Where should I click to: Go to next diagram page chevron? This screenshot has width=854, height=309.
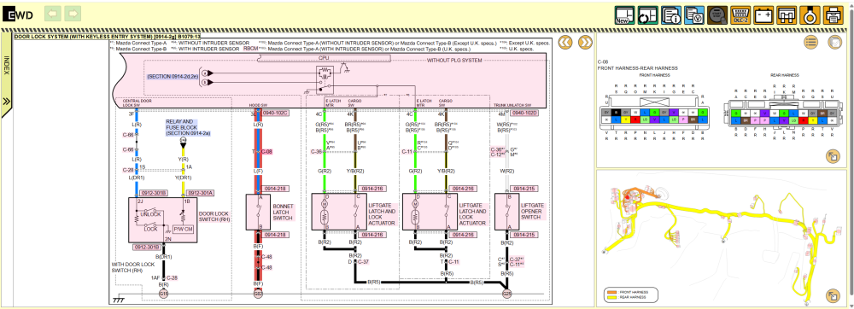click(586, 42)
